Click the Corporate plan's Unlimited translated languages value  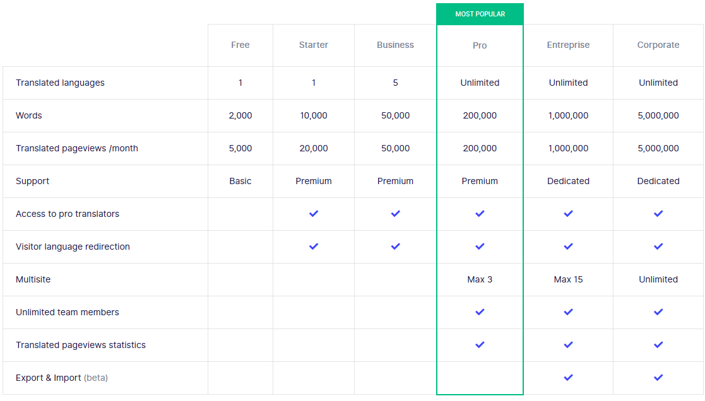pos(658,83)
